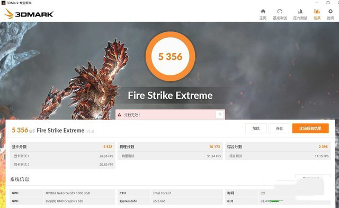The image size is (339, 208).
Task: Click the 51.34 FPS physics test value
Action: pos(214,156)
